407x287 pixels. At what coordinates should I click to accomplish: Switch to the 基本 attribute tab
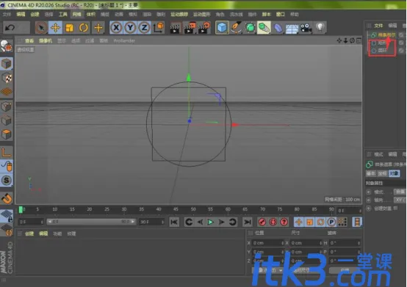pos(371,173)
